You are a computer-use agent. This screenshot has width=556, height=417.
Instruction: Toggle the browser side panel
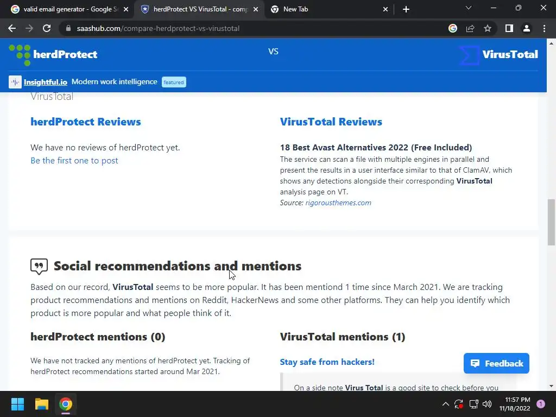(509, 28)
